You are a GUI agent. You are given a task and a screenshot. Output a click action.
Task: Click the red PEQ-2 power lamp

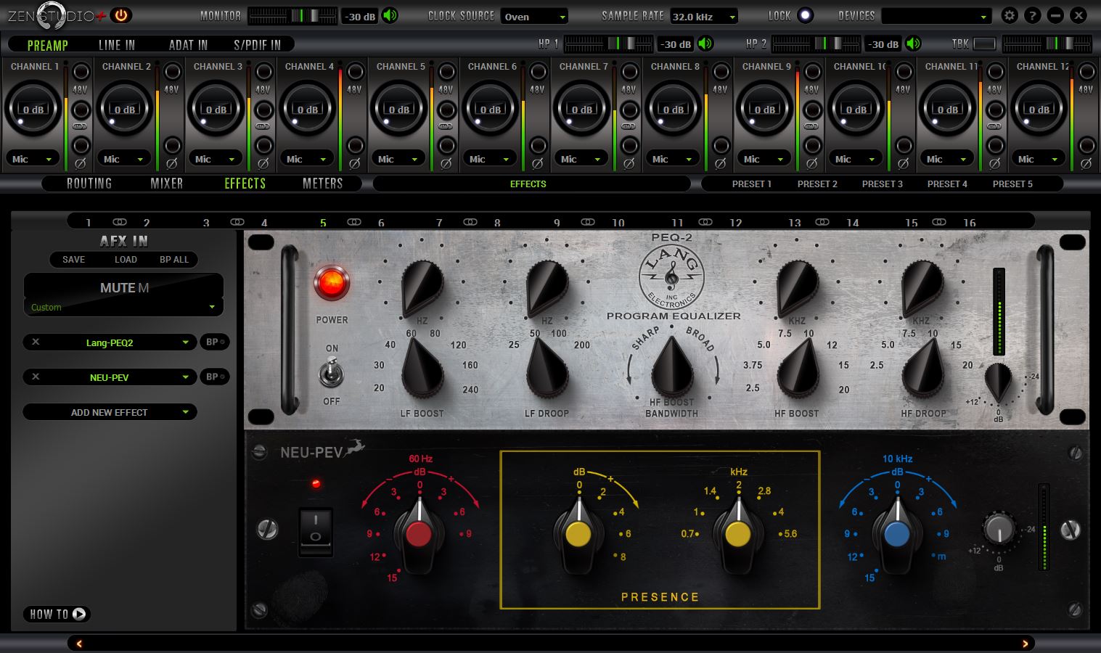(x=332, y=283)
